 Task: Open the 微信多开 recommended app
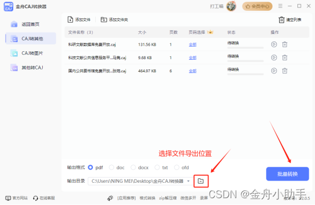point(188,198)
